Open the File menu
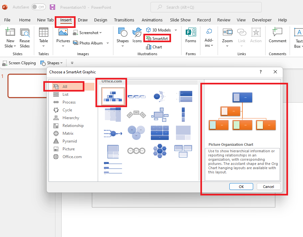This screenshot has width=303, height=237. click(x=7, y=20)
